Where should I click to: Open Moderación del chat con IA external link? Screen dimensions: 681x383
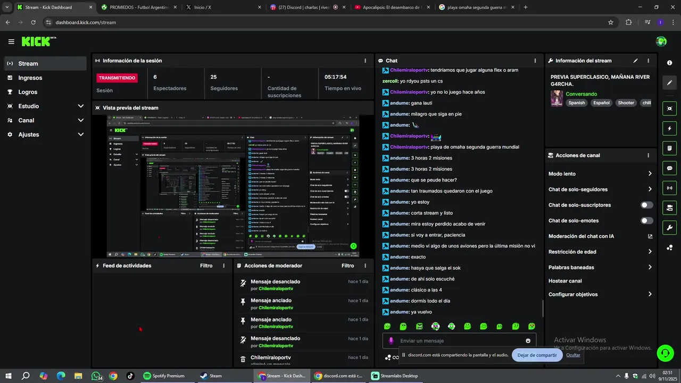[650, 236]
